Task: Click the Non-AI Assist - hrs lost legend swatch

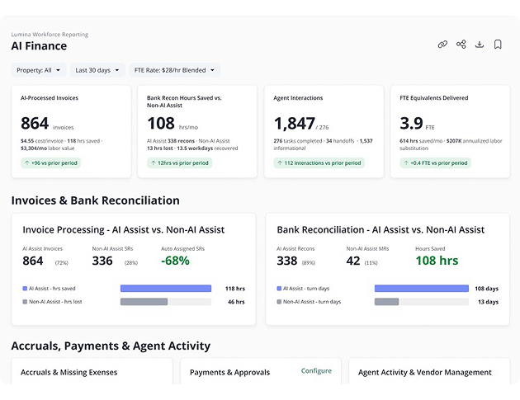Action: 25,302
